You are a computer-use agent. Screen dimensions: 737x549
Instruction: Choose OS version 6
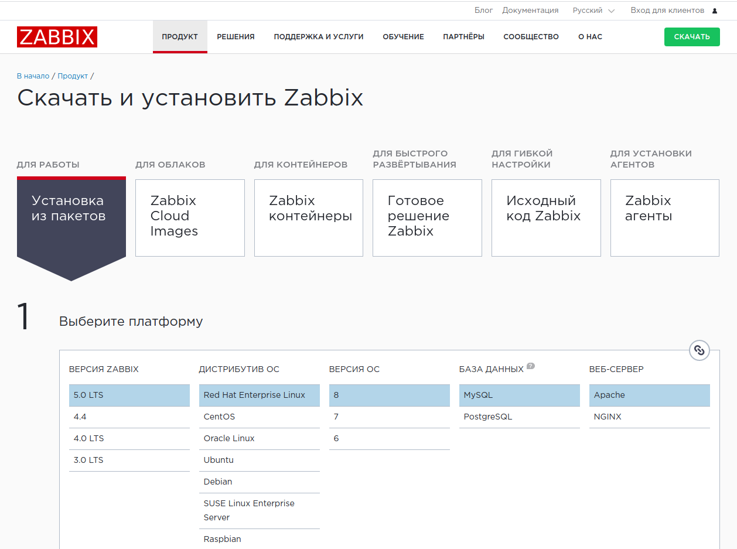pyautogui.click(x=390, y=438)
